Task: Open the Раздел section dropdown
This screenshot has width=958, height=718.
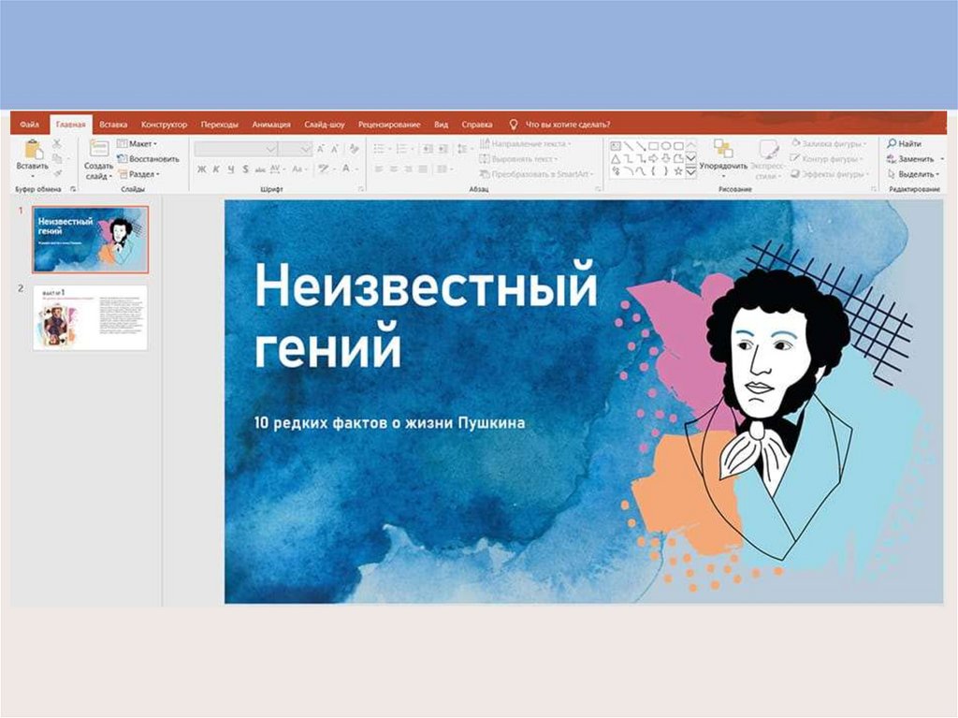Action: pos(138,174)
